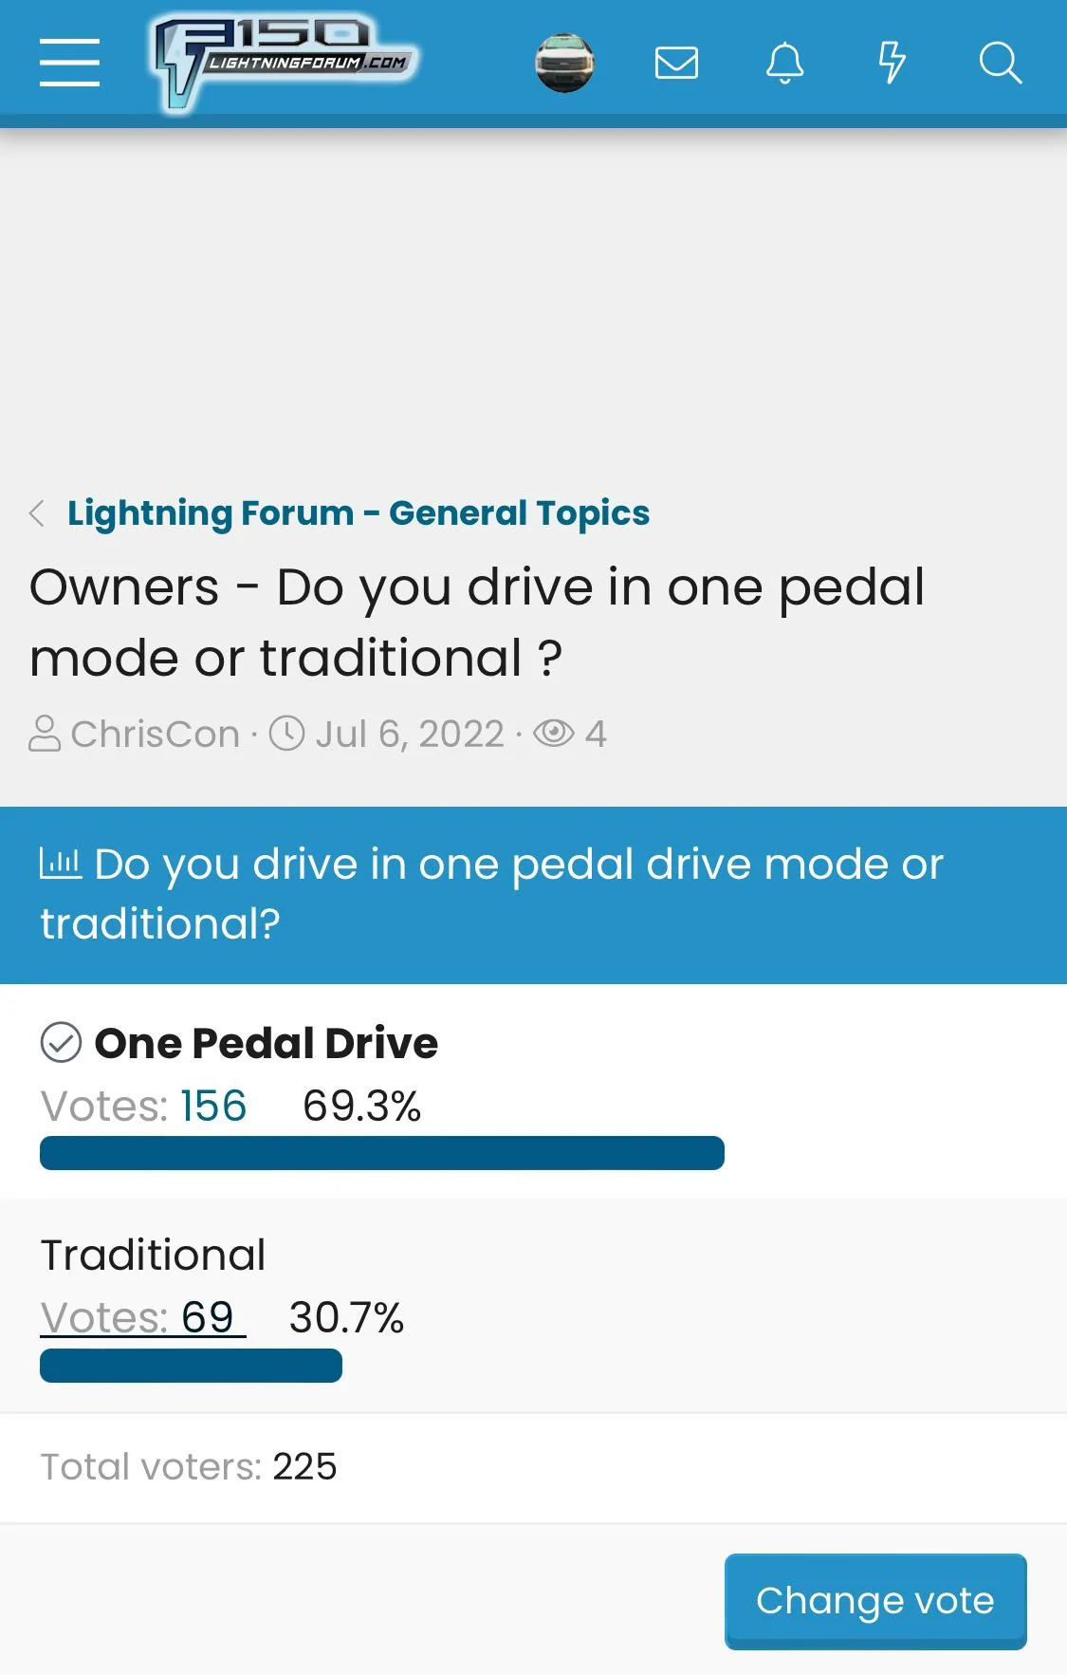Click the Jul 6, 2022 date
This screenshot has width=1067, height=1675.
pos(409,734)
